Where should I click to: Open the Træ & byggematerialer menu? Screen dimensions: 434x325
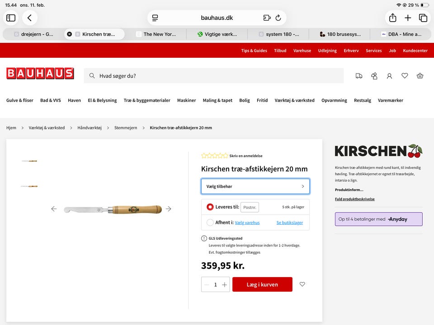pos(146,100)
